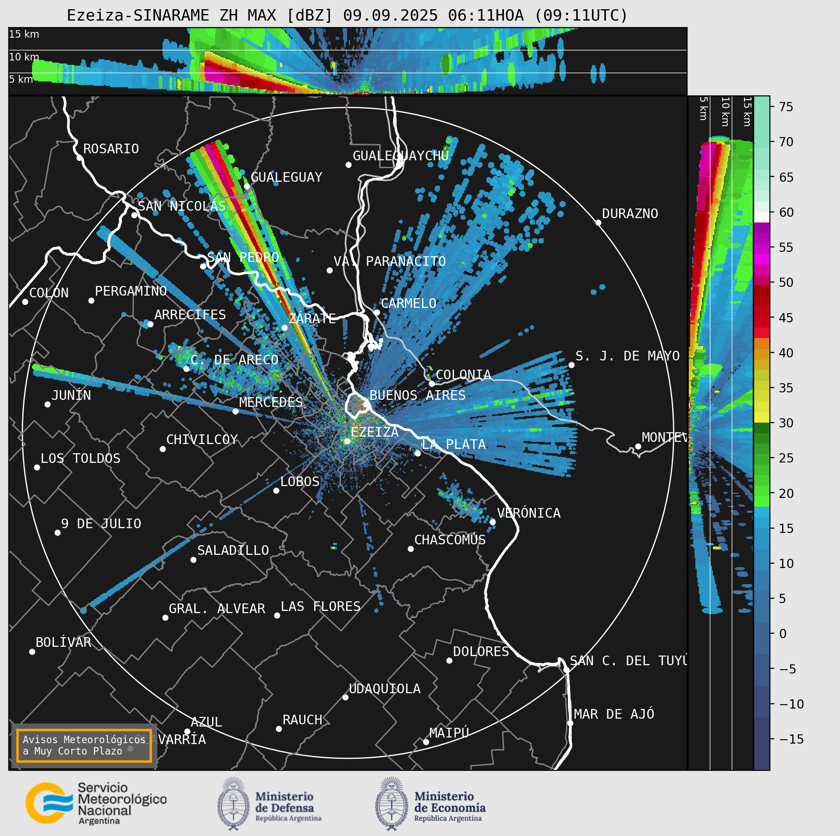Screen dimensions: 840x836
Task: Click the Junín city marker dot
Action: (47, 404)
